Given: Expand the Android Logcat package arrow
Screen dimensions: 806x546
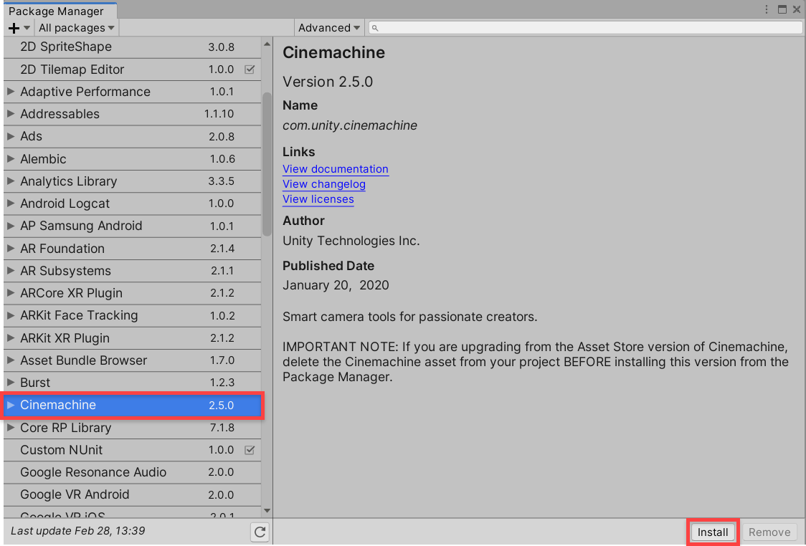Looking at the screenshot, I should tap(11, 203).
